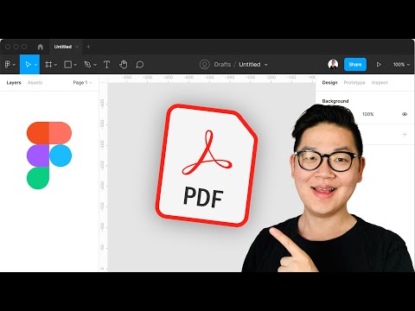This screenshot has height=311, width=415.
Task: Click the team profile icon beside Drafts
Action: point(205,65)
